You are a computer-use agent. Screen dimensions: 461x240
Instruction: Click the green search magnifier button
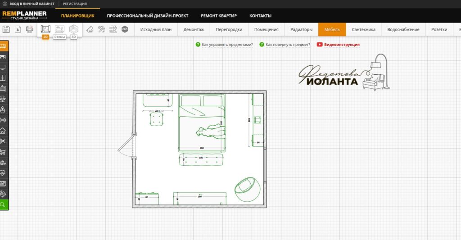(x=4, y=205)
